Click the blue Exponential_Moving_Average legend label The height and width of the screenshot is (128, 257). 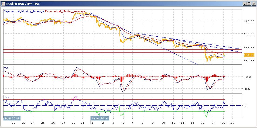pos(23,11)
